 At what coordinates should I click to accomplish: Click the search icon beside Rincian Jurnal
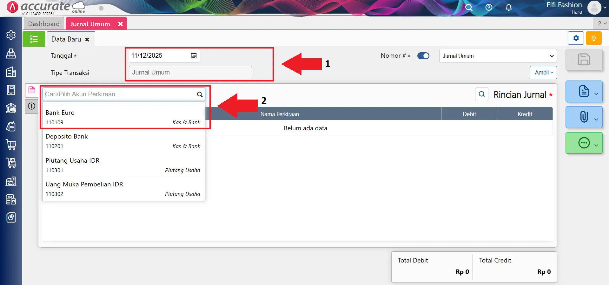point(481,94)
